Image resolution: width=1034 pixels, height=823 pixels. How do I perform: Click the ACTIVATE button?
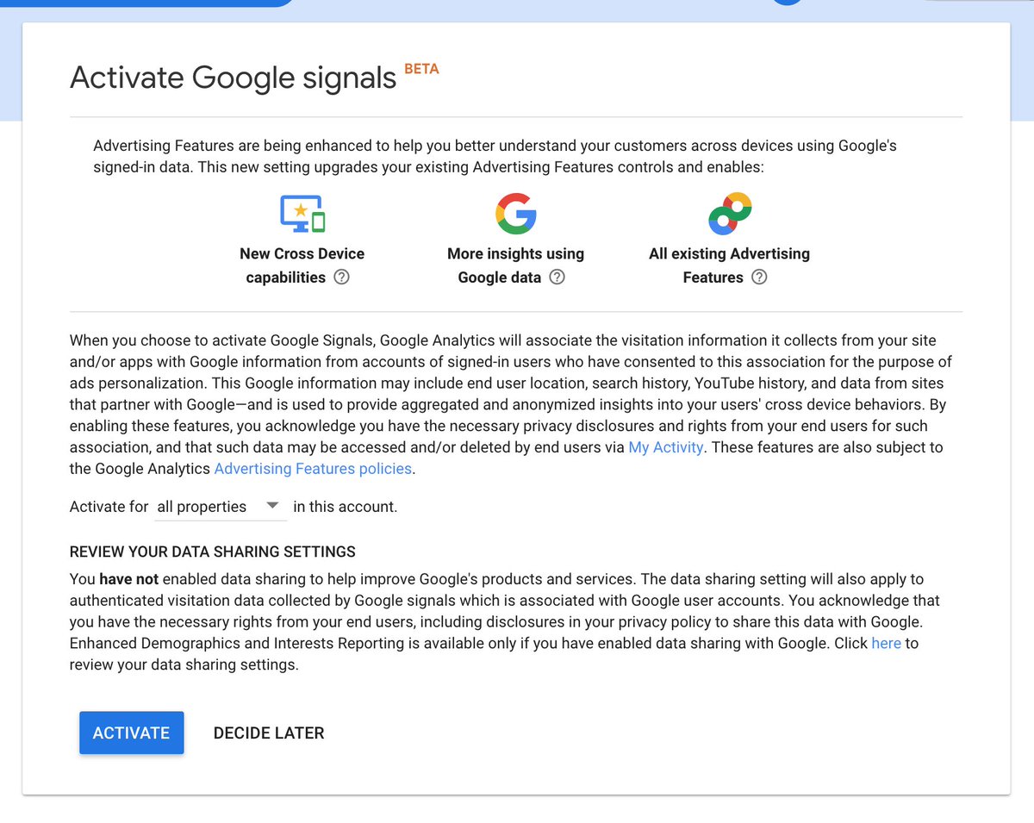tap(131, 733)
